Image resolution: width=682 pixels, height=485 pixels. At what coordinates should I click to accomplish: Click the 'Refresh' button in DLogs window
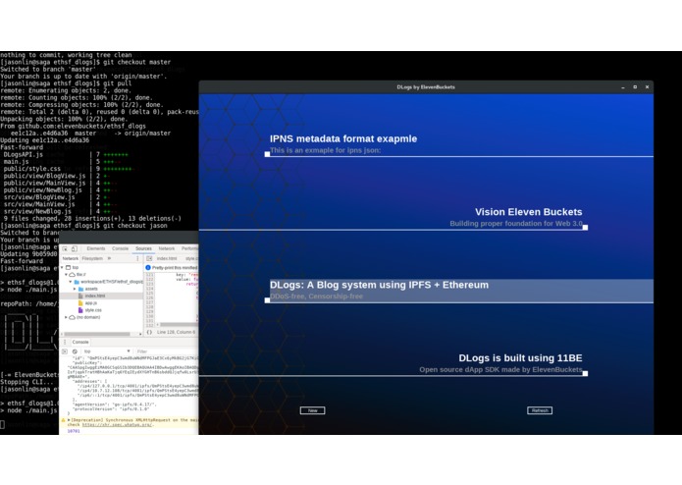click(540, 410)
